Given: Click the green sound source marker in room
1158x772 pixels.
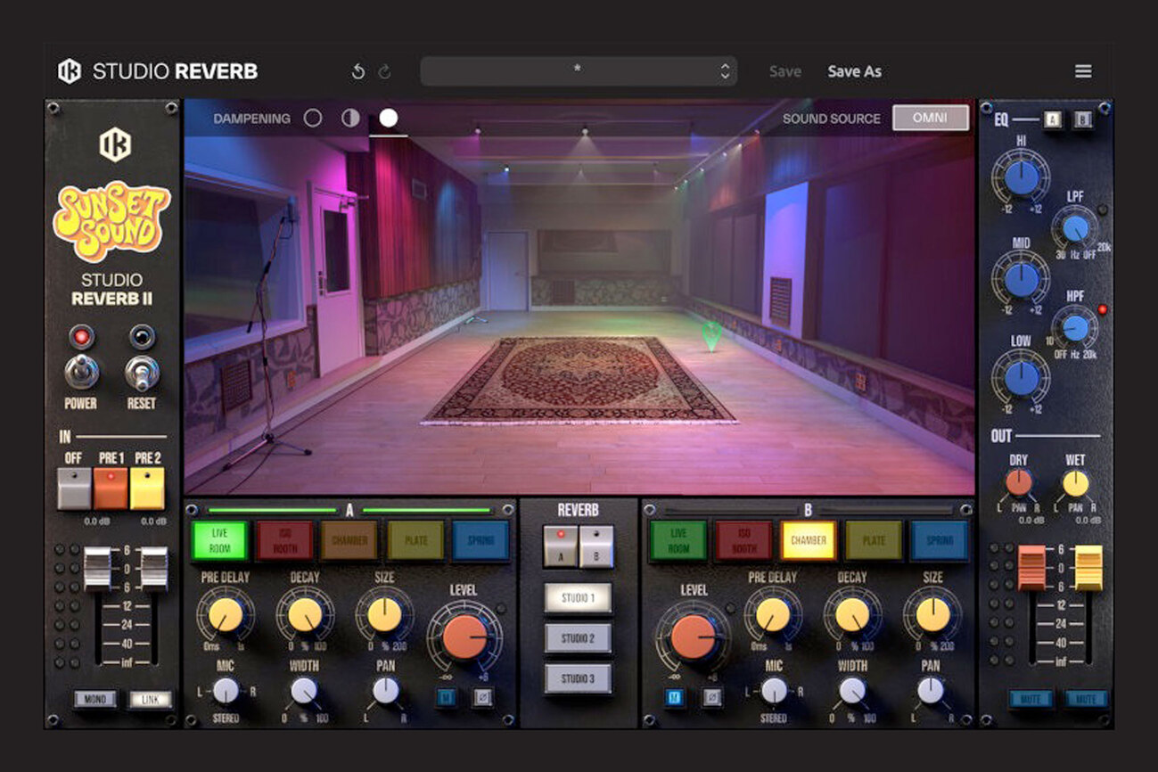Looking at the screenshot, I should click(711, 336).
